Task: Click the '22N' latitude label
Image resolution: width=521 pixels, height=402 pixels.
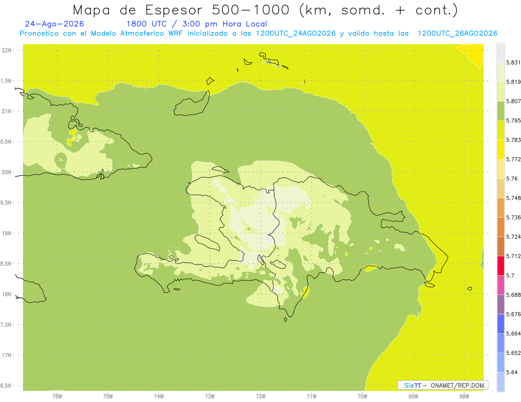Action: coord(7,50)
